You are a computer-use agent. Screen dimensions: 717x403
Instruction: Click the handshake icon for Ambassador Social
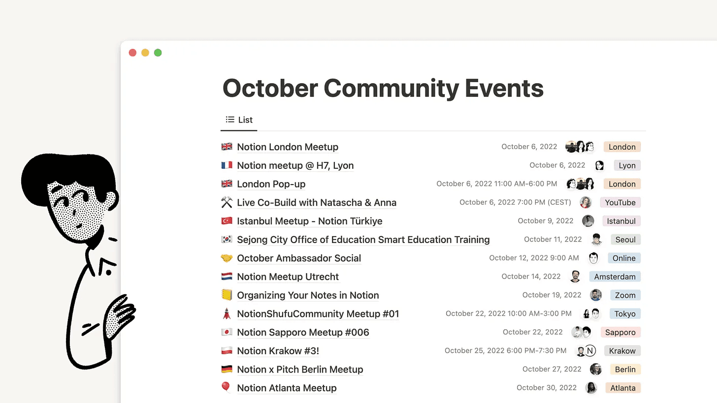[x=227, y=258]
